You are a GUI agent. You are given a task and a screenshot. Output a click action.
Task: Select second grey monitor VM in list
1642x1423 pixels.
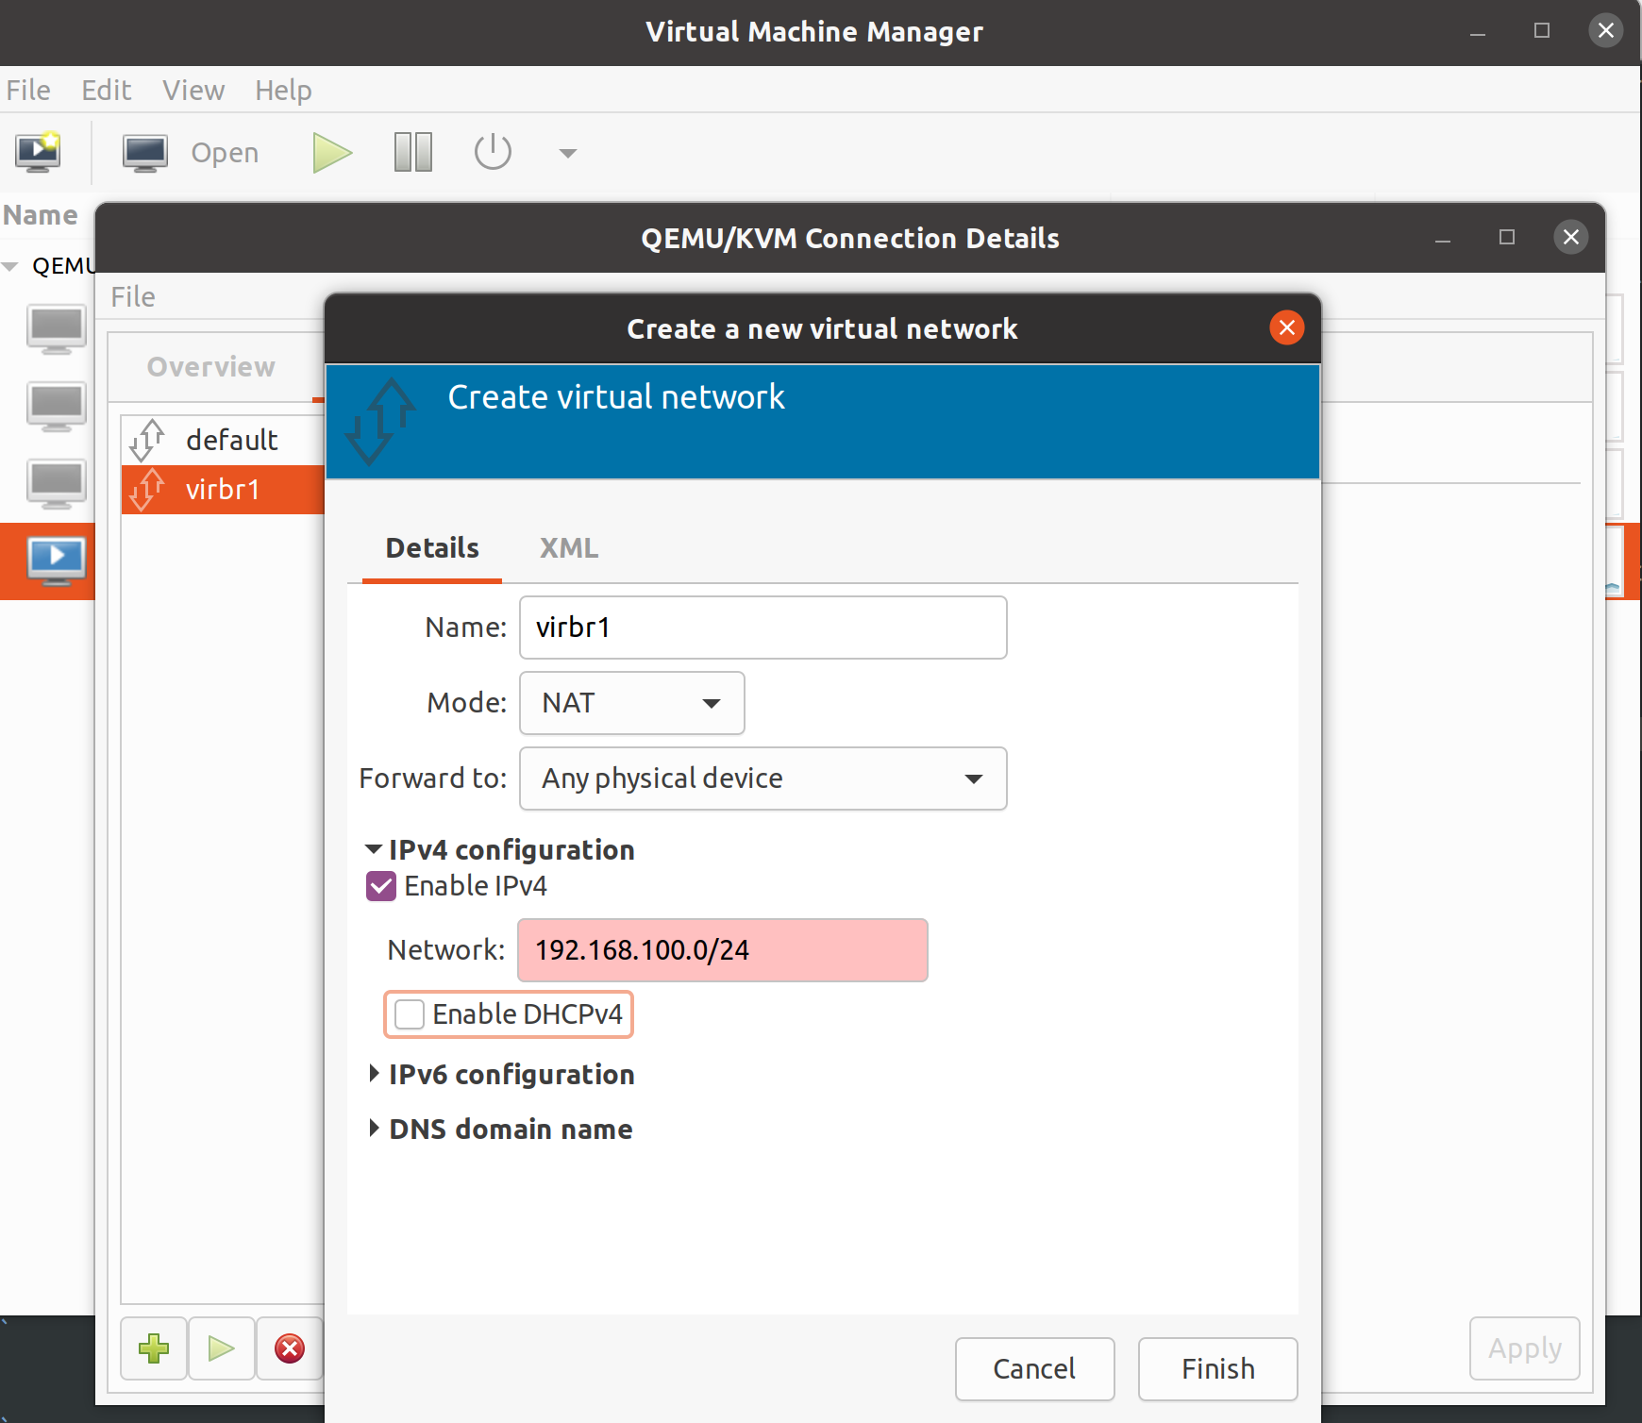tap(57, 407)
